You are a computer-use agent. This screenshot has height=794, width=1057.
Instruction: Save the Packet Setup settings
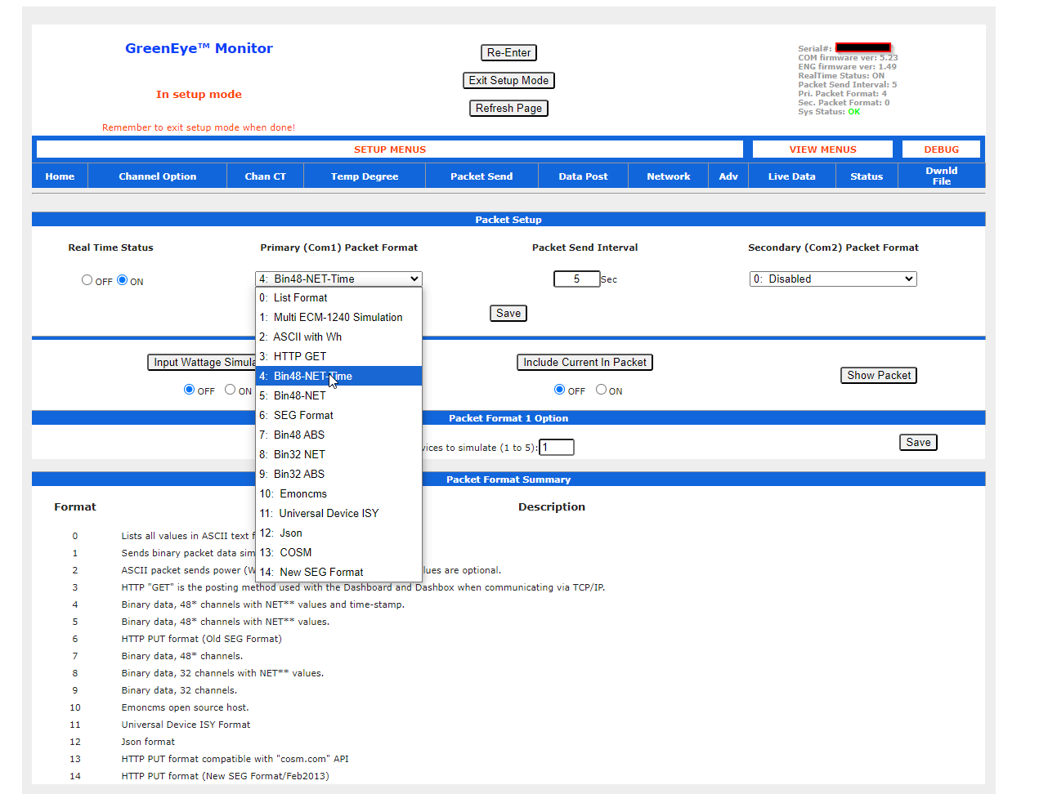pos(508,314)
